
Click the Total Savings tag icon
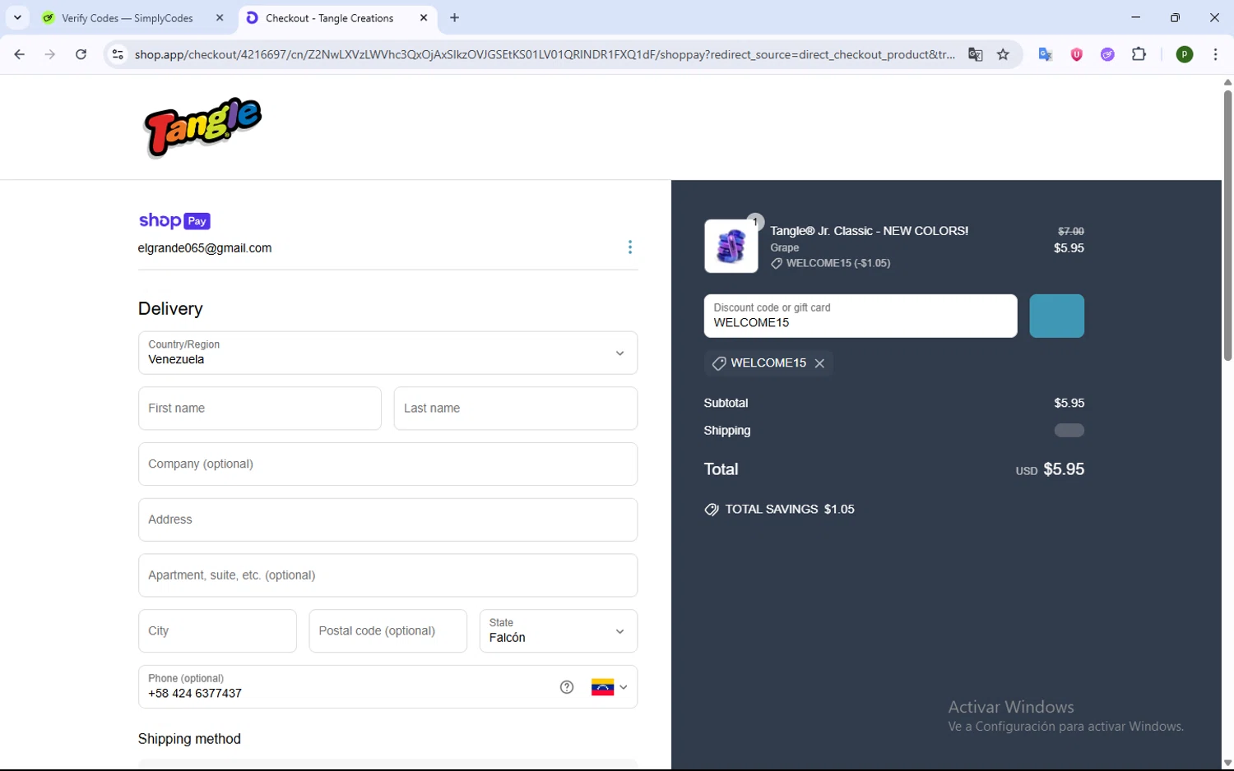[712, 510]
